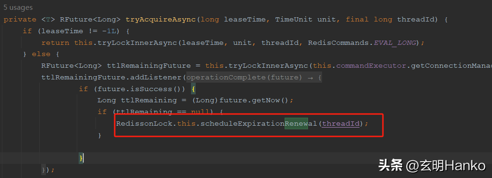492x178 pixels.
Task: Click the return keyword
Action: [x=55, y=43]
